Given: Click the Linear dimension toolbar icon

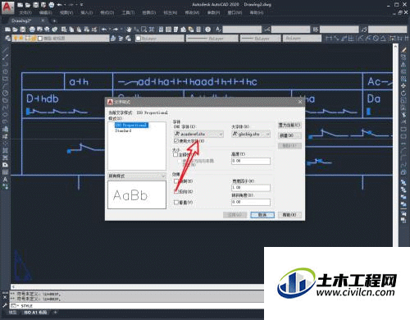Looking at the screenshot, I should (329, 39).
